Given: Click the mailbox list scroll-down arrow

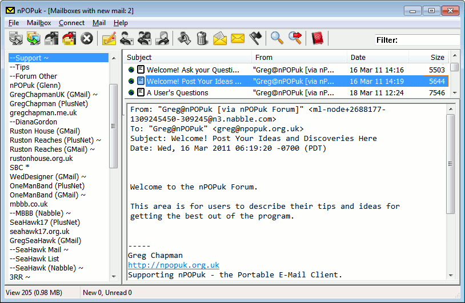Looking at the screenshot, I should tap(114, 276).
